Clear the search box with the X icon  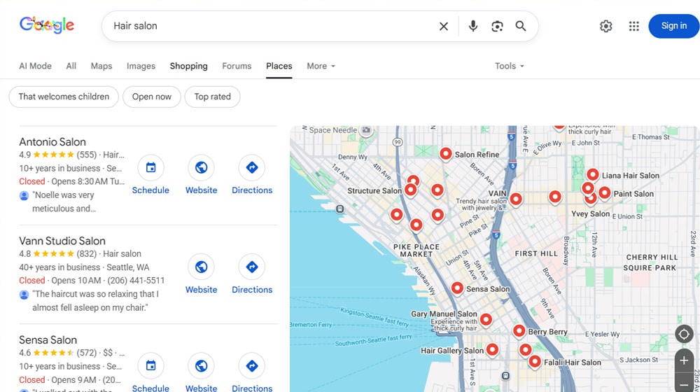(x=443, y=27)
